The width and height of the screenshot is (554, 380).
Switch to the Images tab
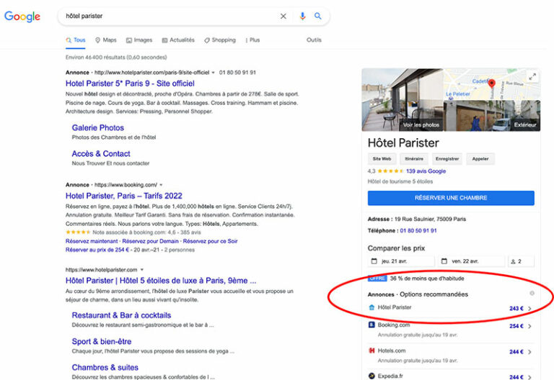(x=139, y=40)
